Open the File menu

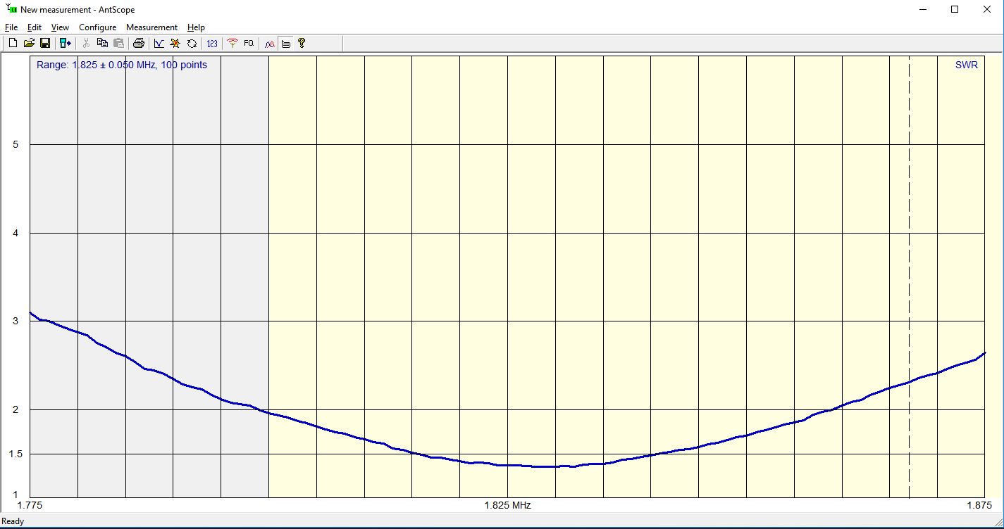(x=11, y=27)
